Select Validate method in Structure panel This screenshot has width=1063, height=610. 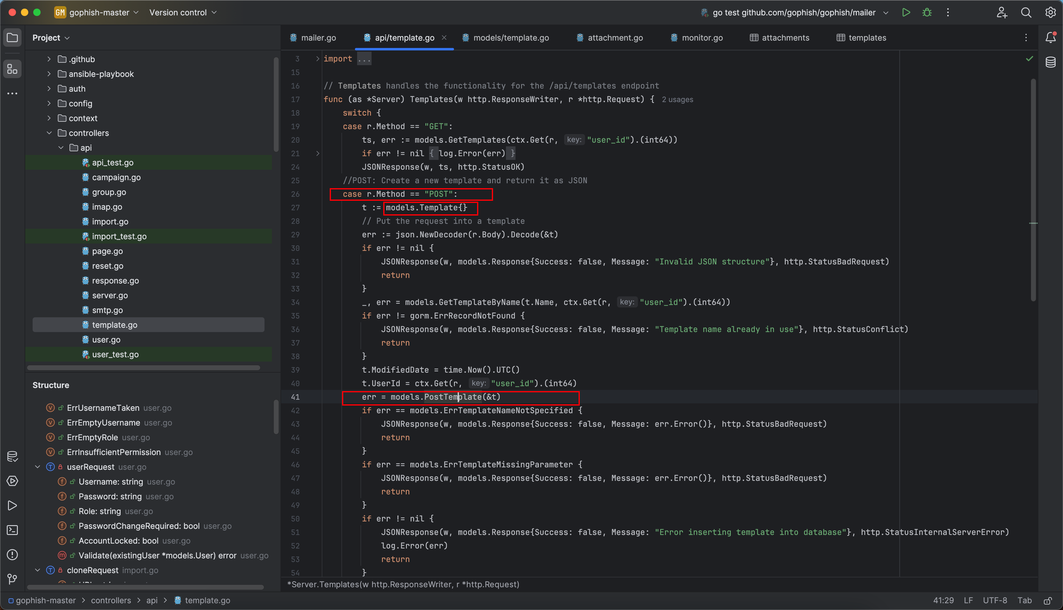[157, 556]
